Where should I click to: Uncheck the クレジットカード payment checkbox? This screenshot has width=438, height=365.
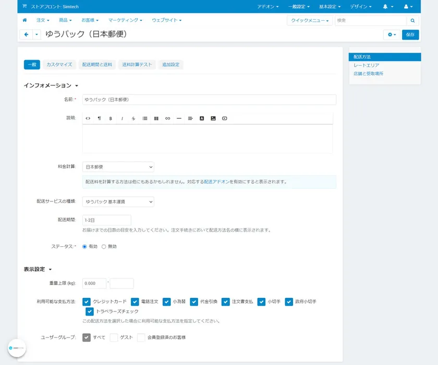click(x=87, y=301)
